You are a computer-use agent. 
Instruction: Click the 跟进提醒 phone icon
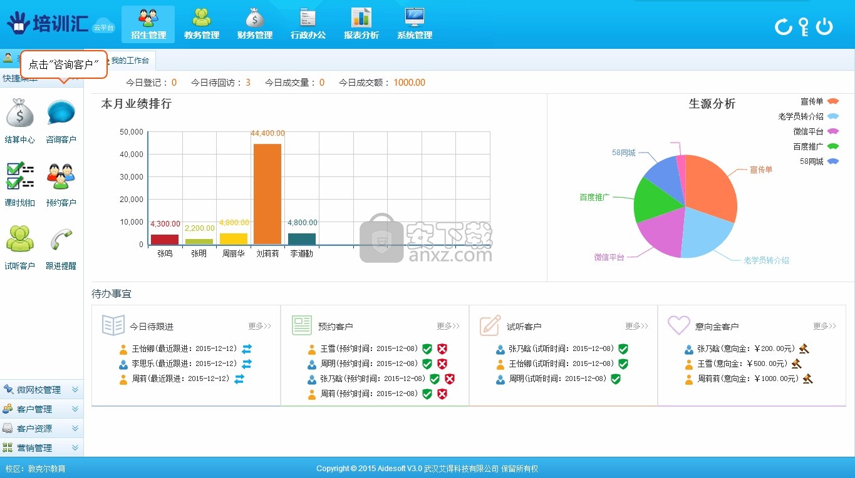click(x=61, y=240)
